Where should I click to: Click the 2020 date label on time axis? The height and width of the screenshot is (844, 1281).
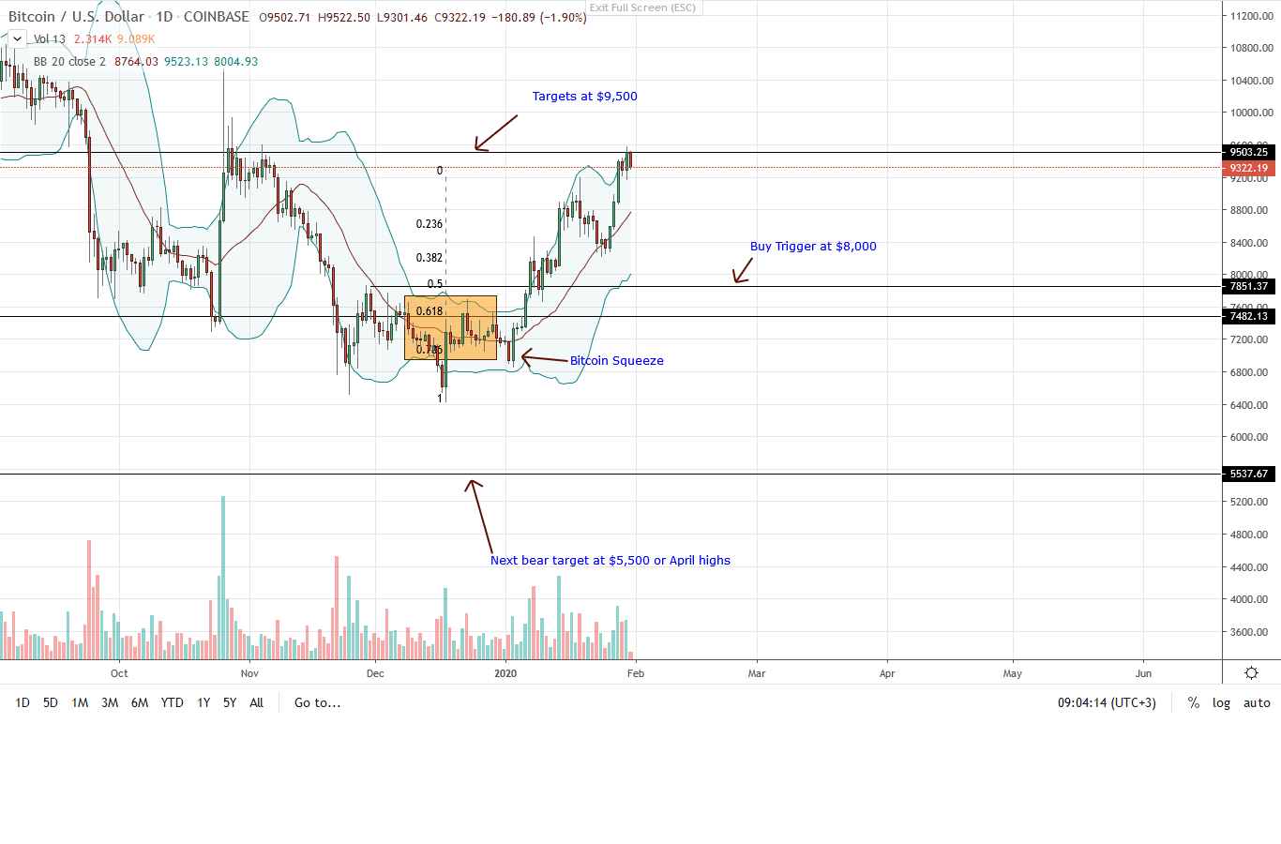[x=505, y=673]
